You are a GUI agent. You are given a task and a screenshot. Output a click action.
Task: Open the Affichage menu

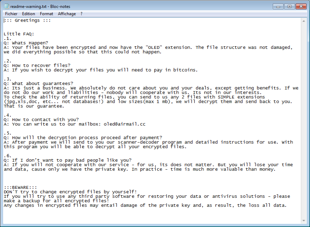click(67, 14)
